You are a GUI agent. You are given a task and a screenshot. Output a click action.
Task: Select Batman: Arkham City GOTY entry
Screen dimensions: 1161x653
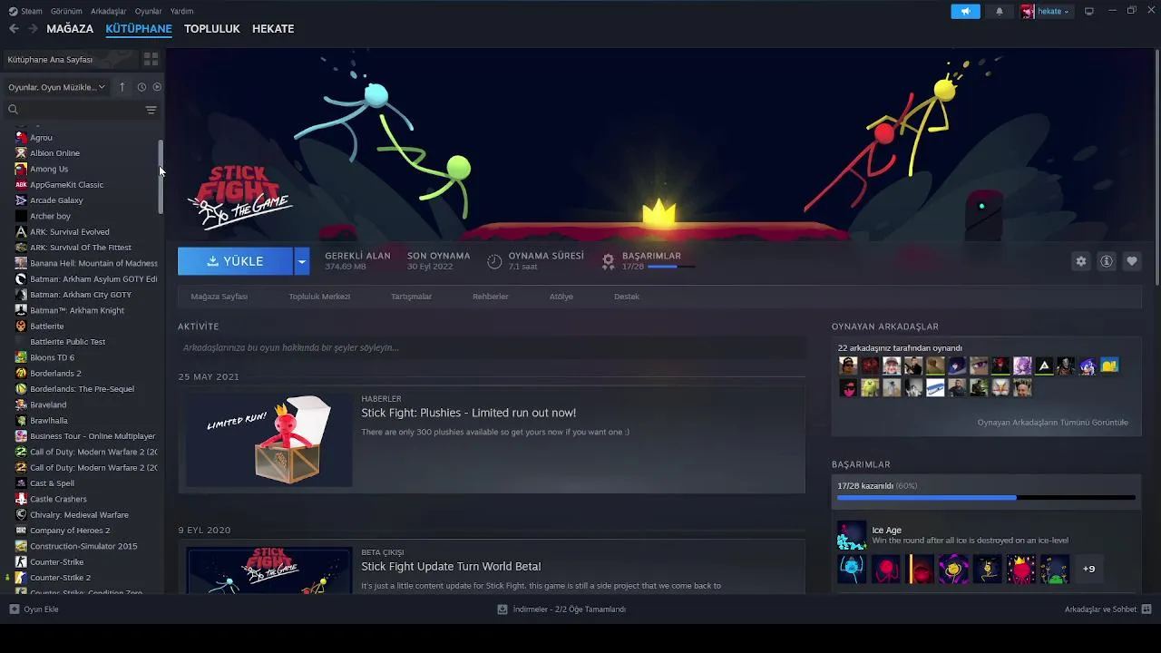(x=82, y=295)
